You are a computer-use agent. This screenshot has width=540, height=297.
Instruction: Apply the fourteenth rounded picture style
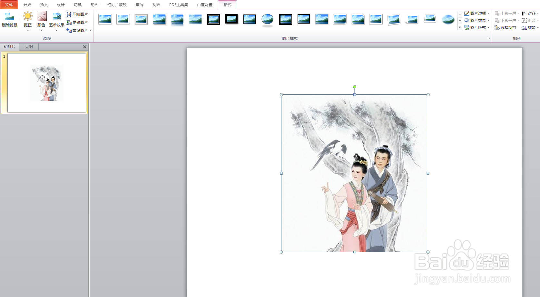point(340,19)
